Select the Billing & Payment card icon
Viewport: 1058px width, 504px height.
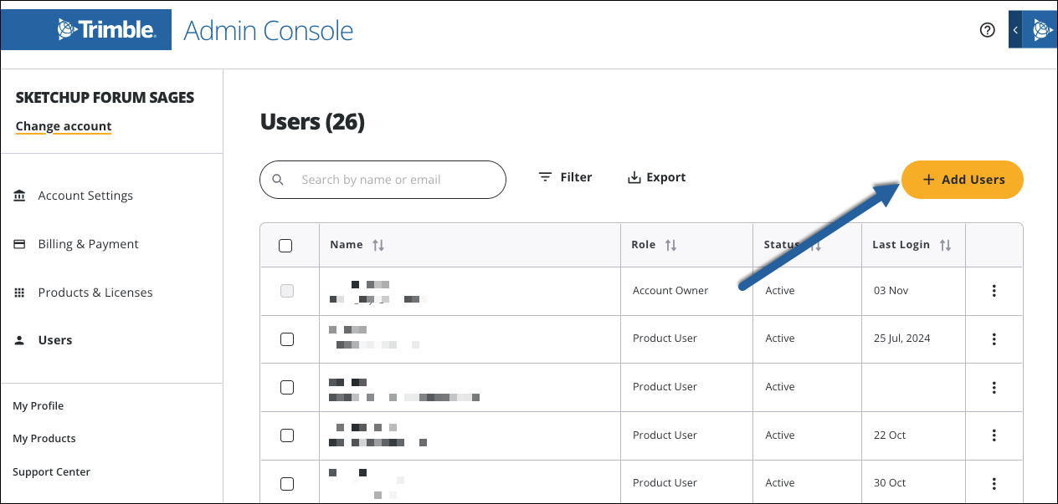tap(20, 243)
